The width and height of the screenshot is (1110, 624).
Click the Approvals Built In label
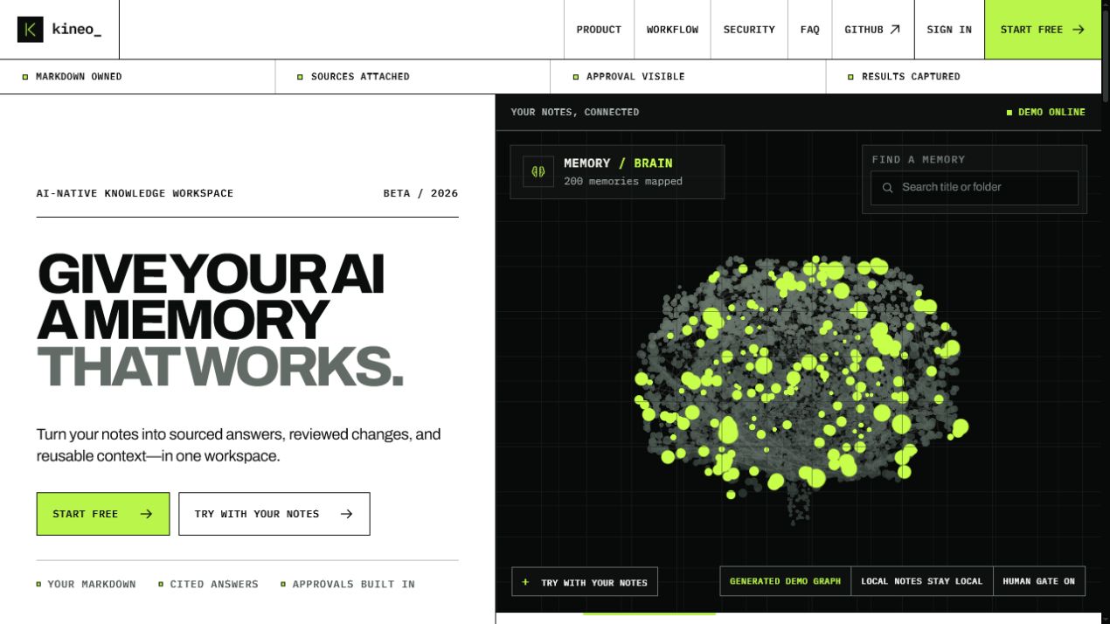354,584
